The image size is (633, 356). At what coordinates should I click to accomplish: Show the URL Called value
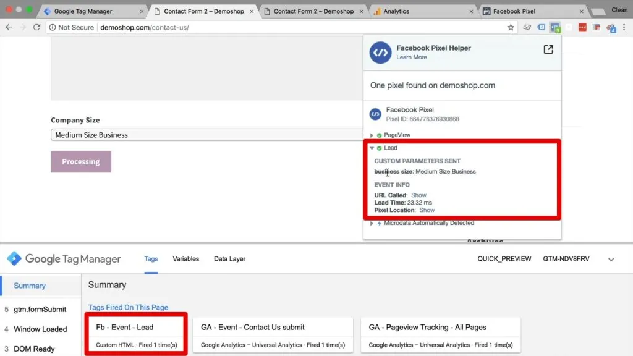418,195
